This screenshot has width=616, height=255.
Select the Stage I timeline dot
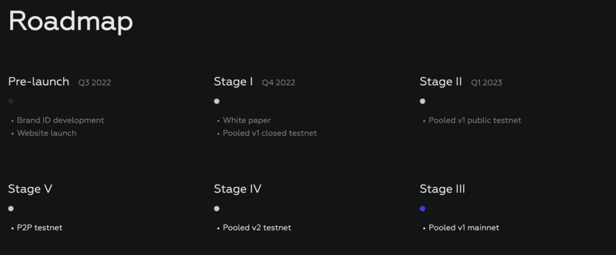[x=217, y=101]
